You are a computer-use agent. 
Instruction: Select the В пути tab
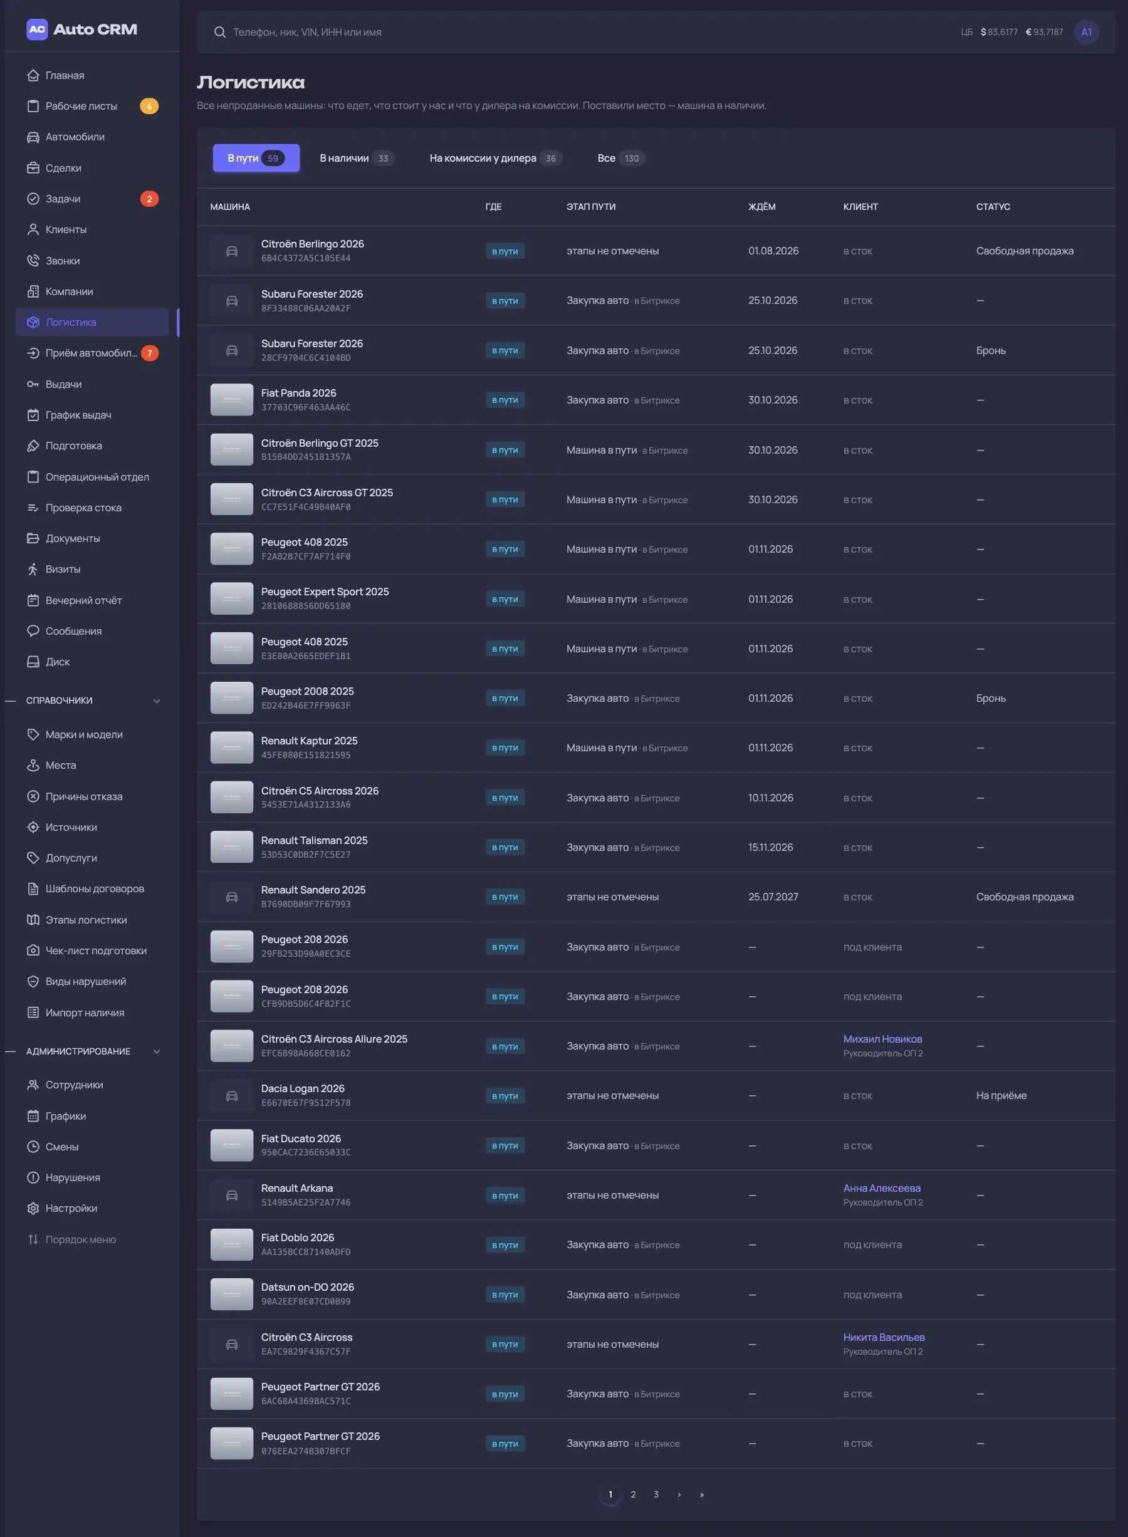[x=256, y=159]
